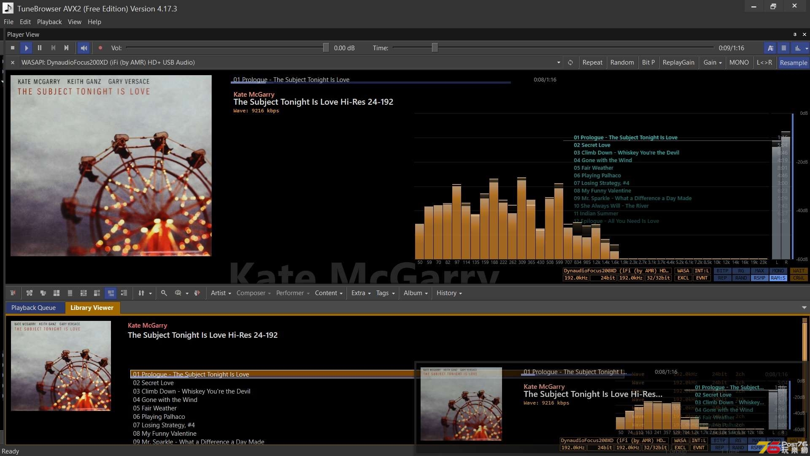Pause the current track
This screenshot has width=810, height=456.
40,48
